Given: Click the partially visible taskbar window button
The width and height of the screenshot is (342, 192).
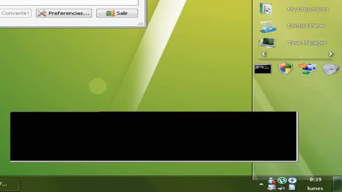Looking at the screenshot, I should [x=10, y=184].
